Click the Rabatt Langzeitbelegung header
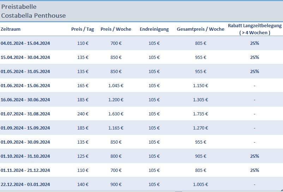The height and width of the screenshot is (192, 283). (x=254, y=29)
